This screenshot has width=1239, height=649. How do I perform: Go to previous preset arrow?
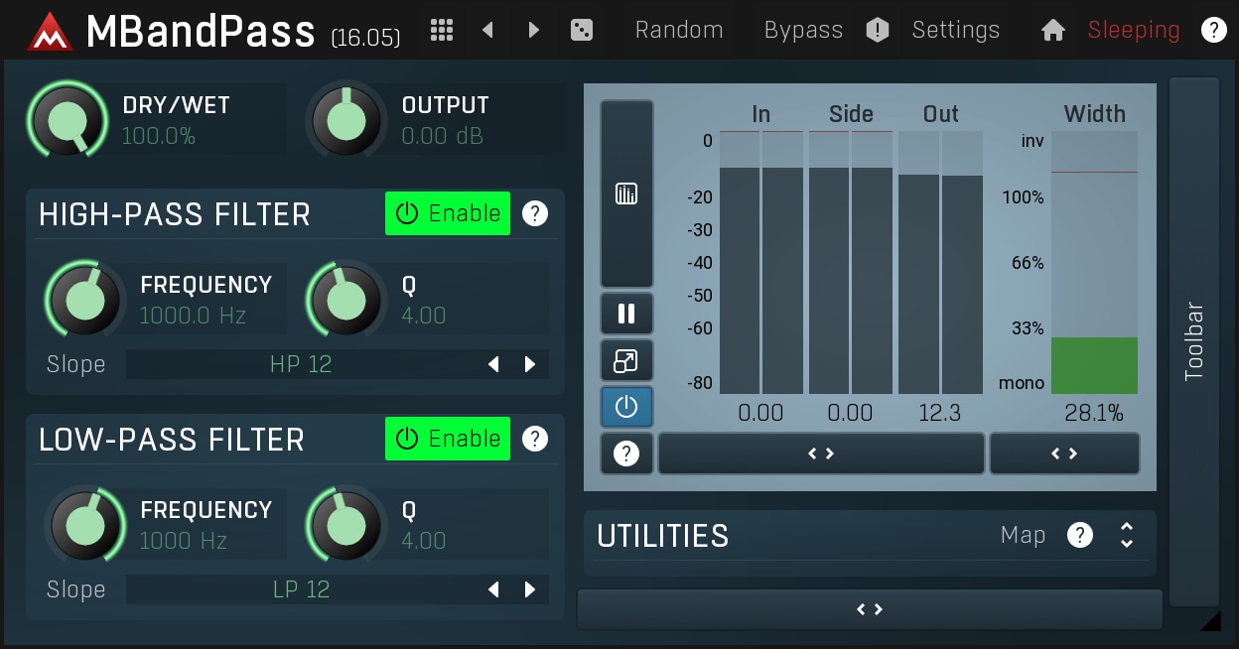click(487, 30)
